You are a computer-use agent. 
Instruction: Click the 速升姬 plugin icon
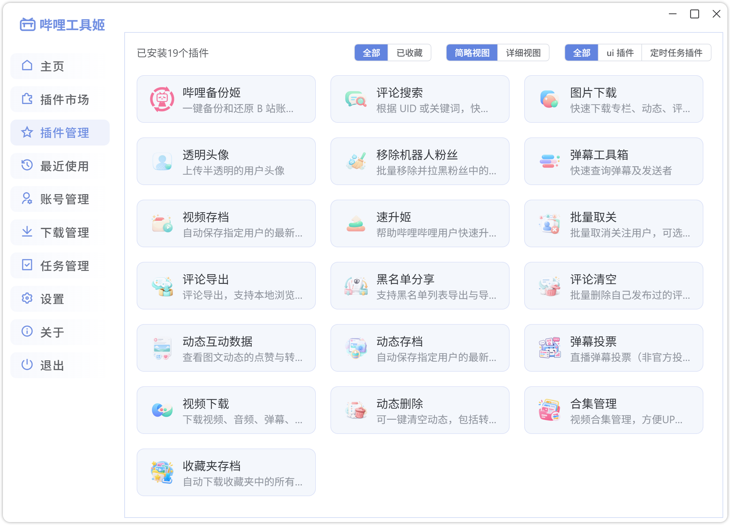[x=356, y=224]
